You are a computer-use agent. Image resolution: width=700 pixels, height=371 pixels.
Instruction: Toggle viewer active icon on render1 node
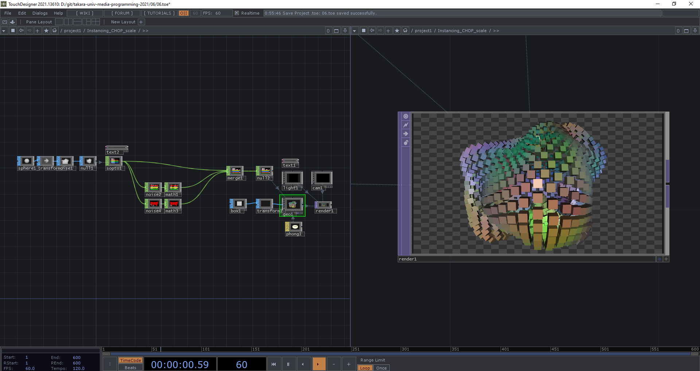pos(405,116)
